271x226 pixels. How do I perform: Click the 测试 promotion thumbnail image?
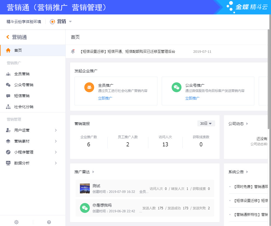pyautogui.click(x=85, y=188)
